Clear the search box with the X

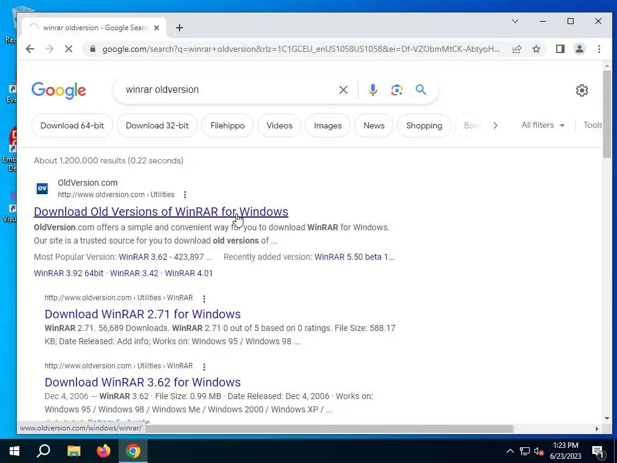pyautogui.click(x=343, y=90)
